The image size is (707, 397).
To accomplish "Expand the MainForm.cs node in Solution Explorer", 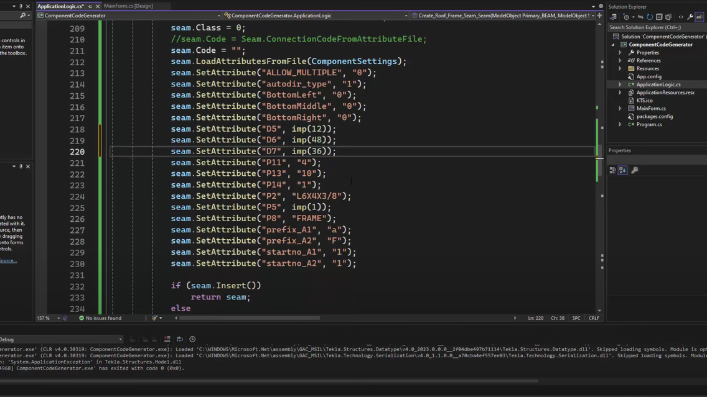I will tap(620, 109).
